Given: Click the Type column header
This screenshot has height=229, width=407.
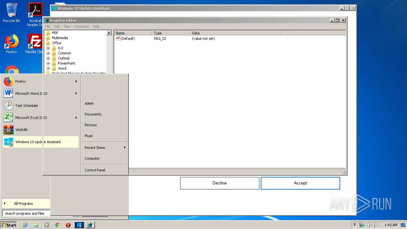Looking at the screenshot, I should point(171,33).
